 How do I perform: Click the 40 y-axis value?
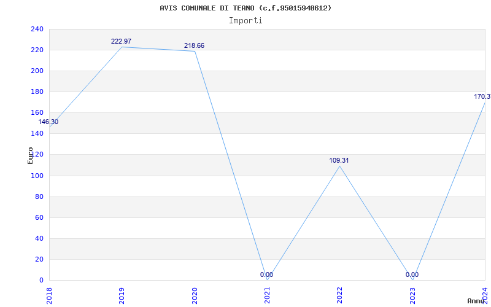pos(39,238)
